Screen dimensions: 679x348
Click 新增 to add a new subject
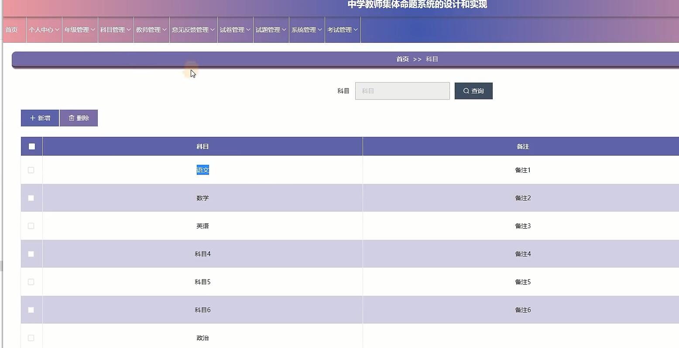coord(39,118)
